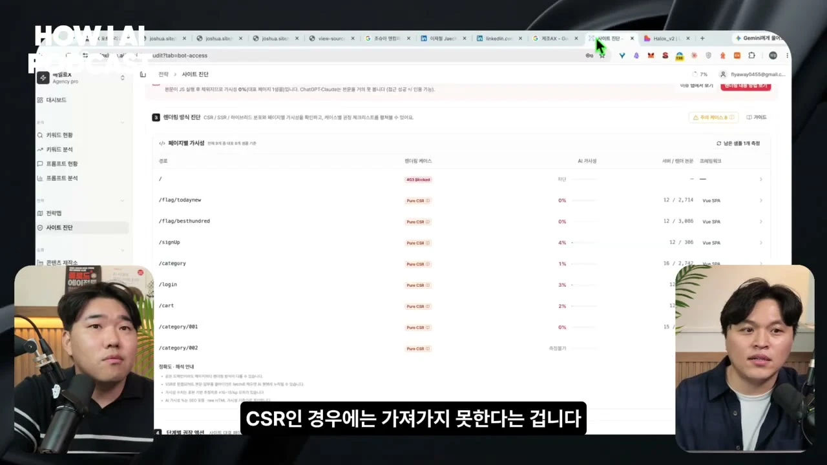Click the 403 Blocked badge

pyautogui.click(x=418, y=180)
